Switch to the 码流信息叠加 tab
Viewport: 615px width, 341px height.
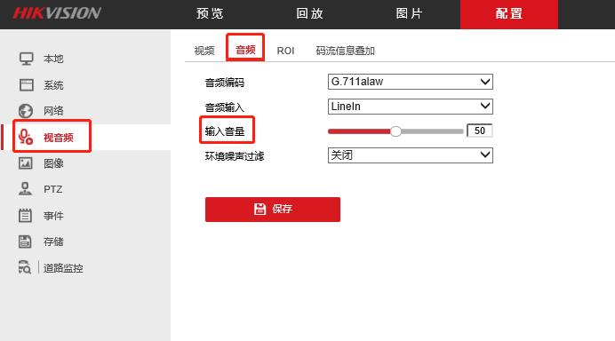[345, 51]
